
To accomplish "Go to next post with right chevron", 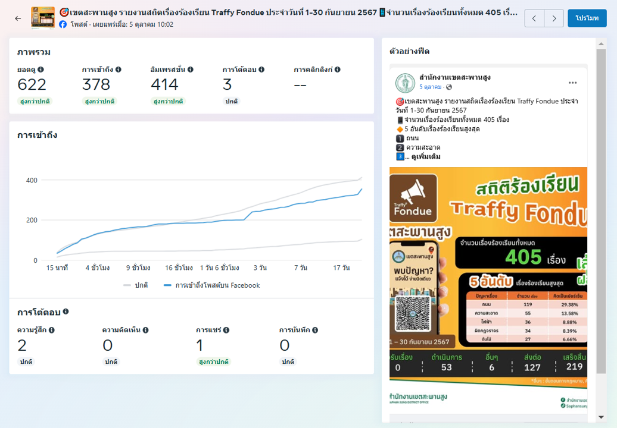I will [x=554, y=18].
